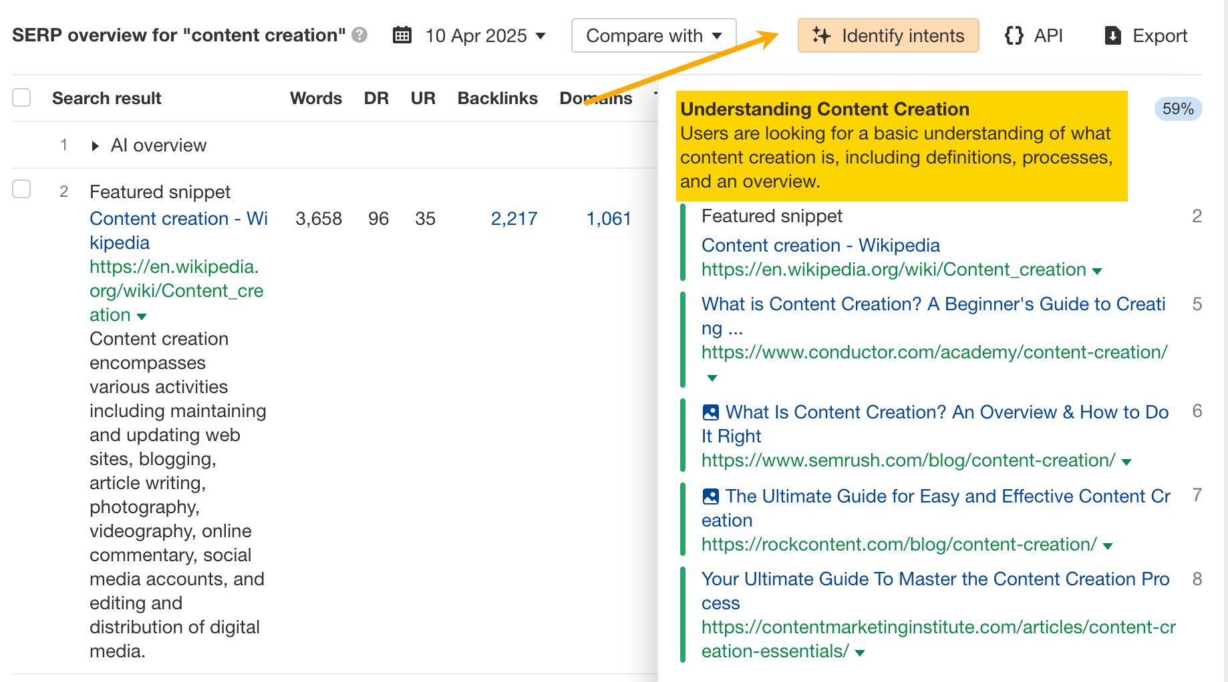Expand the AI overview row
This screenshot has height=682, width=1228.
pos(94,145)
